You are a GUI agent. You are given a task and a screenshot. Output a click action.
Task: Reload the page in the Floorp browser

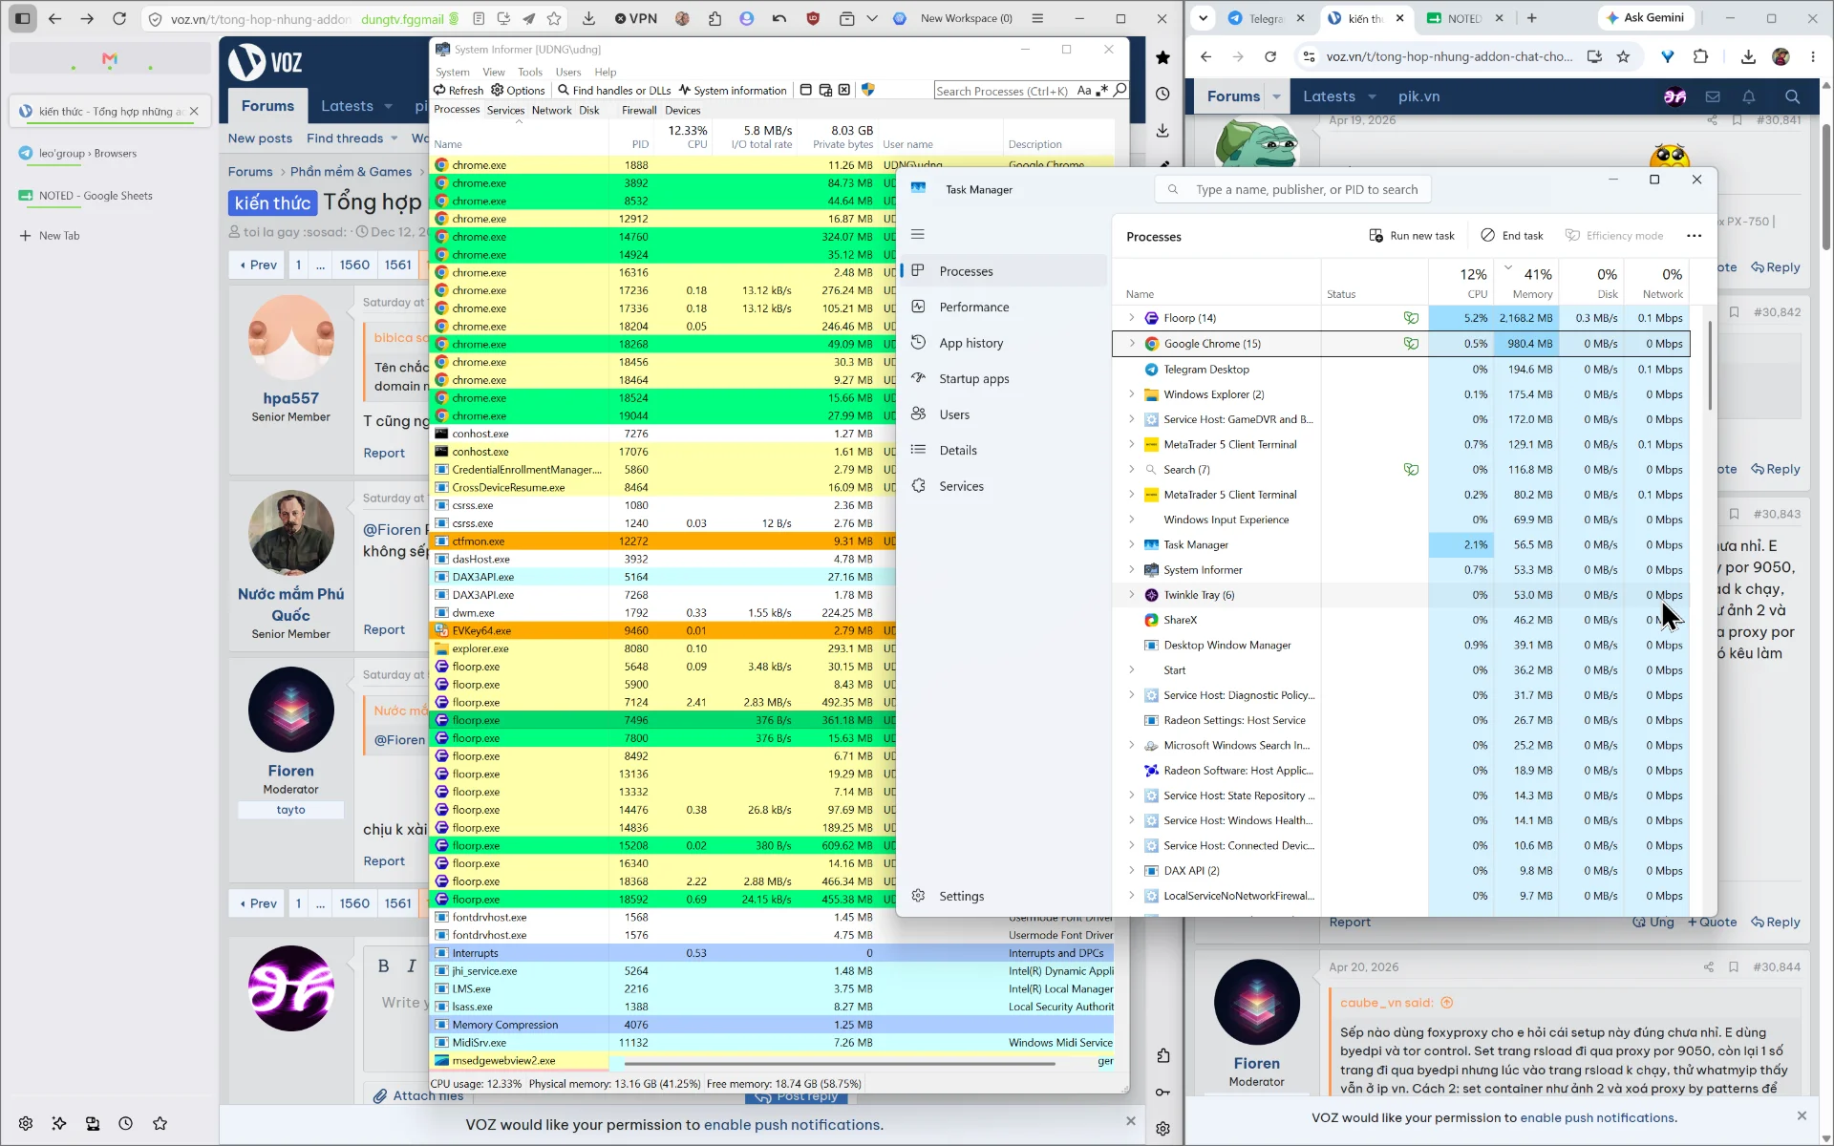pyautogui.click(x=119, y=18)
